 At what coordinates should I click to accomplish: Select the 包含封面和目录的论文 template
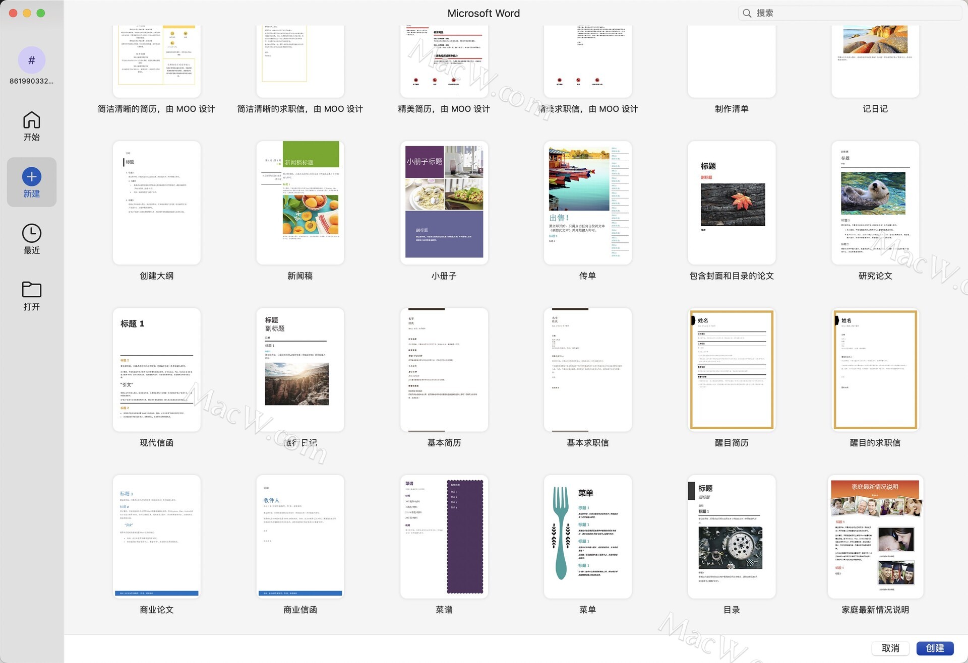point(732,203)
